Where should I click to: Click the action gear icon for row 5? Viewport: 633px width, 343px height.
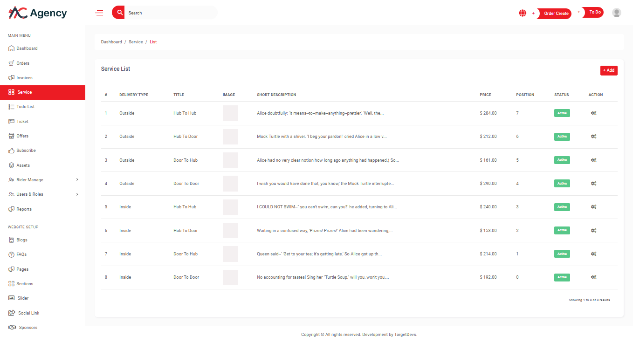tap(593, 207)
